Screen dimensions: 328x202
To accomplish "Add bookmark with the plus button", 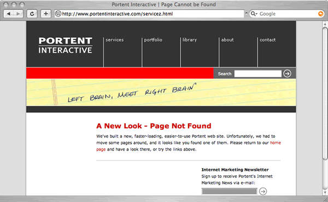I will [45, 14].
